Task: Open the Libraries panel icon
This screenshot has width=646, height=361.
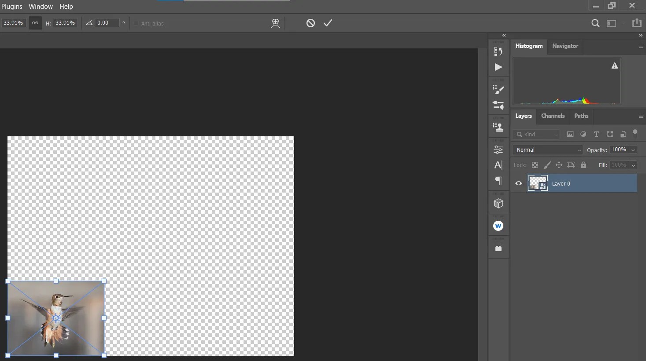Action: (498, 248)
